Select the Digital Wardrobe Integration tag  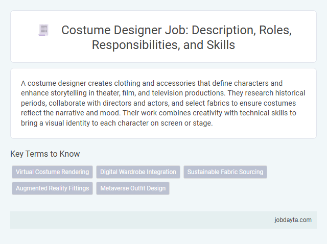pos(138,172)
